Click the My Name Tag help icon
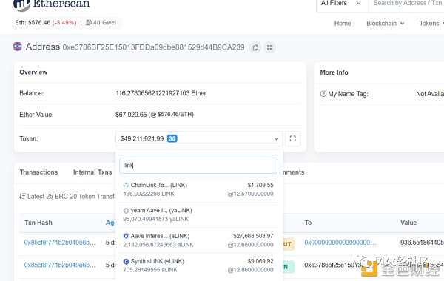The width and height of the screenshot is (444, 281). pyautogui.click(x=323, y=94)
